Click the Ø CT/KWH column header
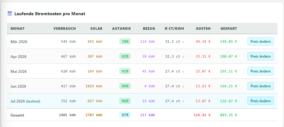This screenshot has height=127, width=284. click(174, 28)
